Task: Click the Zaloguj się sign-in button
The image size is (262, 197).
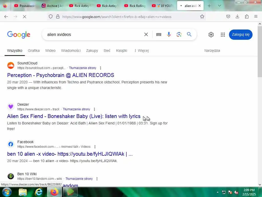Action: pos(241,35)
